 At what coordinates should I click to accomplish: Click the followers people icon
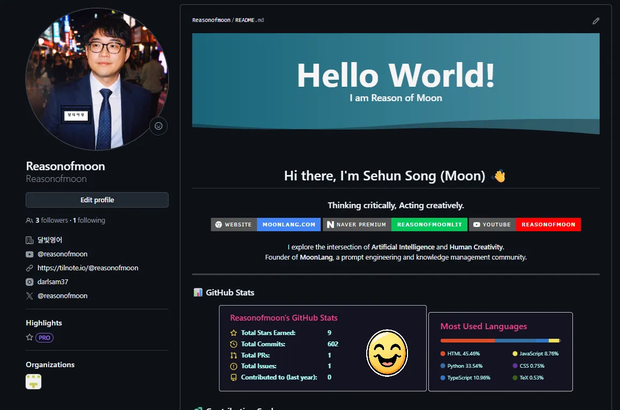coord(29,221)
